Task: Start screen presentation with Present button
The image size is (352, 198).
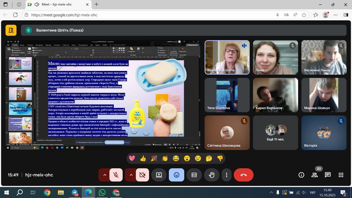Action: click(159, 175)
